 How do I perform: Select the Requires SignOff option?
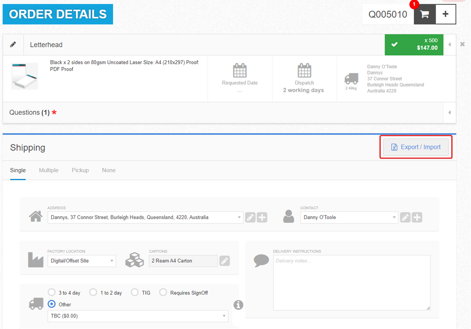tap(163, 292)
